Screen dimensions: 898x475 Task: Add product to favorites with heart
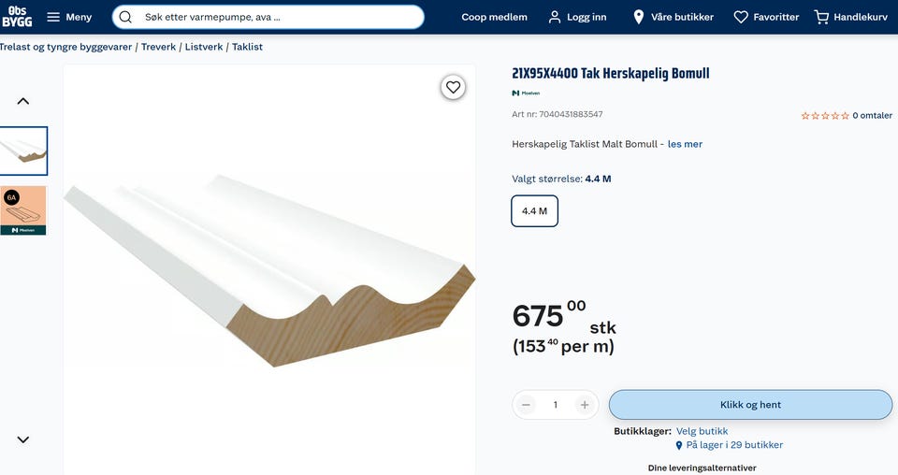(453, 87)
